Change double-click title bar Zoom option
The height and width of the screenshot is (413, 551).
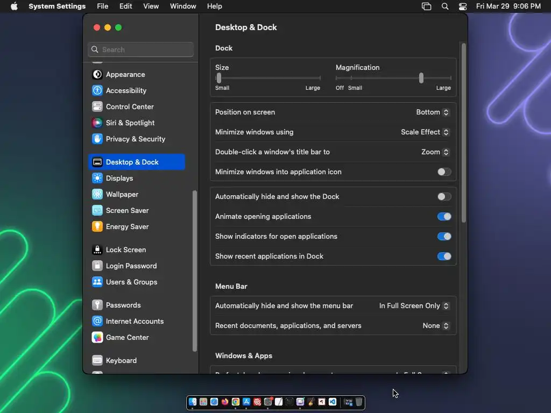(x=435, y=152)
